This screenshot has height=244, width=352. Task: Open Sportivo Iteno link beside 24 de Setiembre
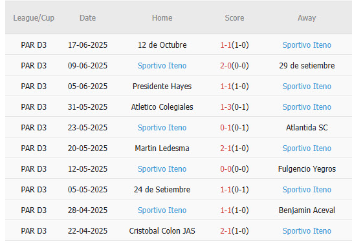(x=307, y=190)
